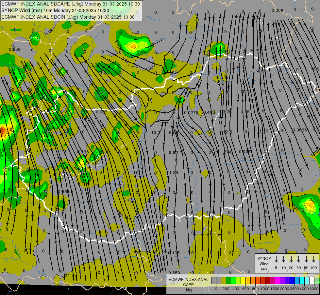320x295 pixels.
Task: Click the map value '0.308'
Action: coord(278,10)
